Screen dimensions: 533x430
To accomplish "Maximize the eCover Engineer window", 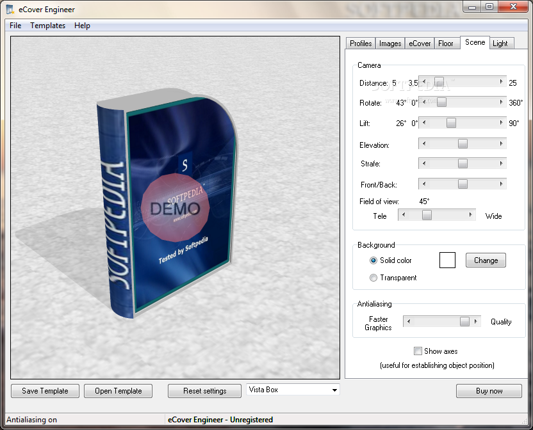I will [x=489, y=7].
